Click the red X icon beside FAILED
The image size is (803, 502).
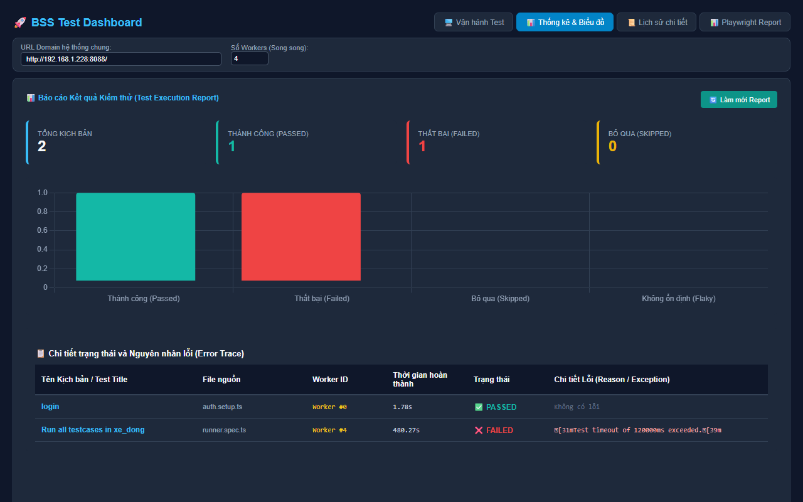coord(479,430)
